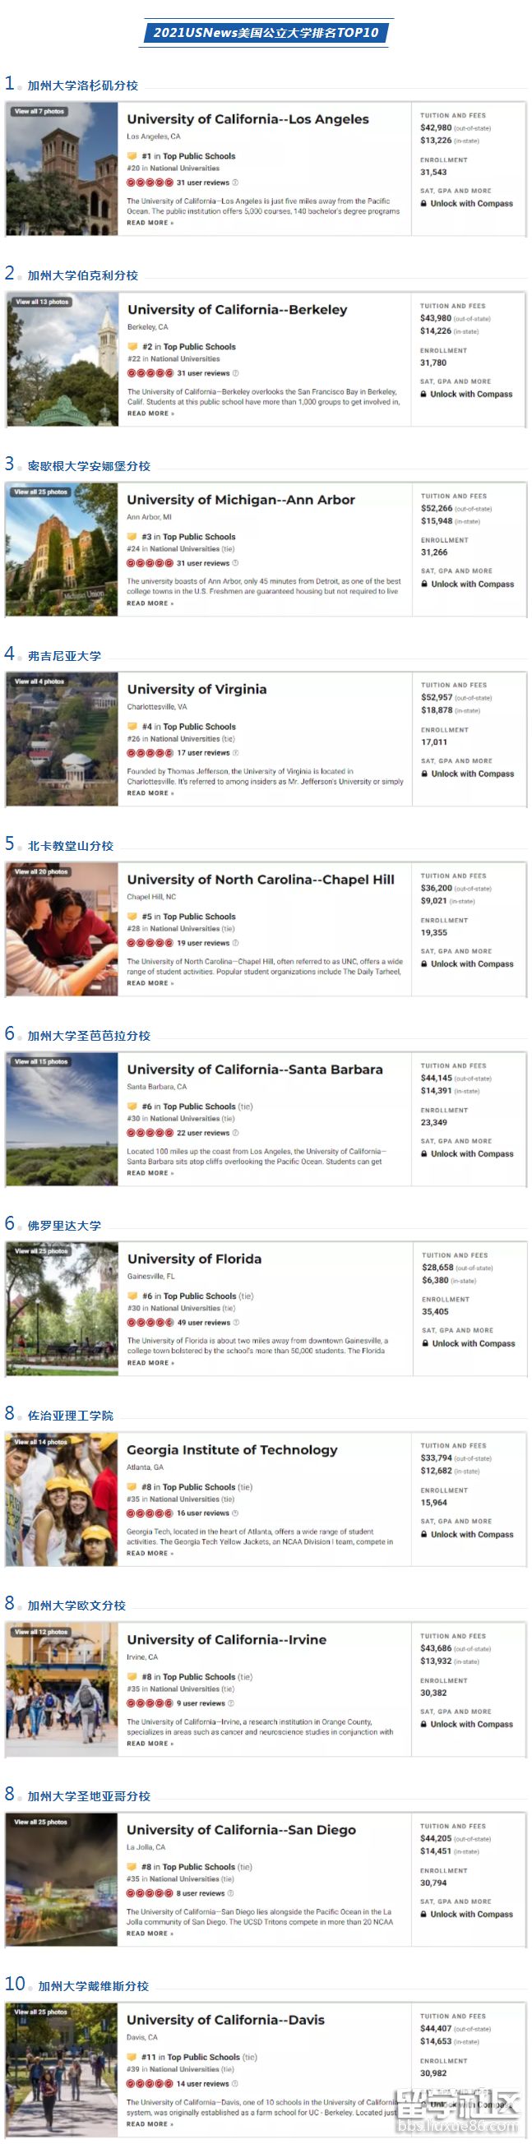Click the lock icon in UCLA's Unlock with Compass
Image resolution: width=532 pixels, height=2144 pixels.
tap(423, 203)
